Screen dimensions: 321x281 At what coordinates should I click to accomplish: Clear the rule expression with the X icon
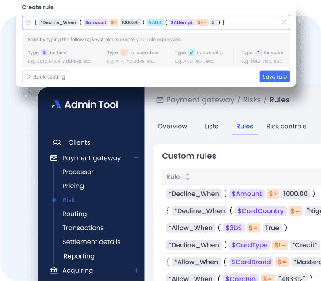coord(283,22)
